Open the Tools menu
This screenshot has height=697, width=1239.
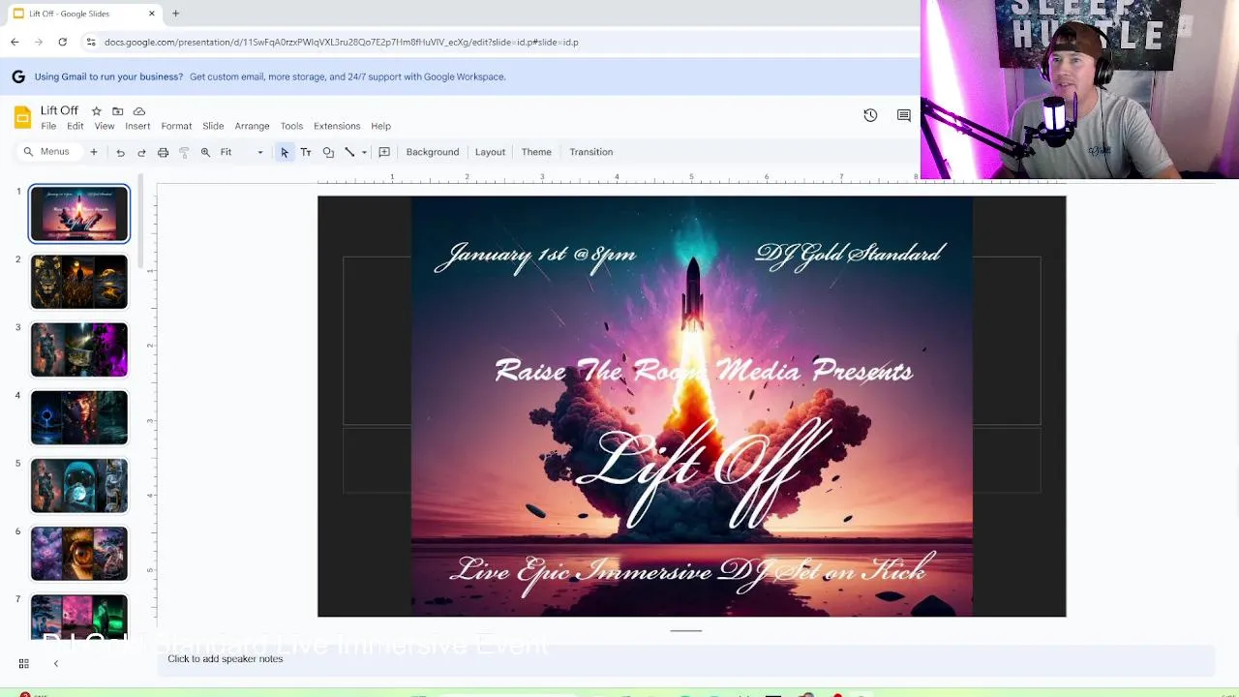291,126
